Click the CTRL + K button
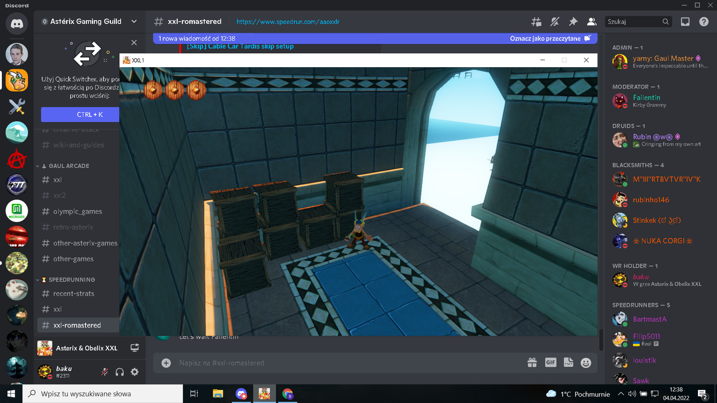This screenshot has height=403, width=717. point(80,115)
